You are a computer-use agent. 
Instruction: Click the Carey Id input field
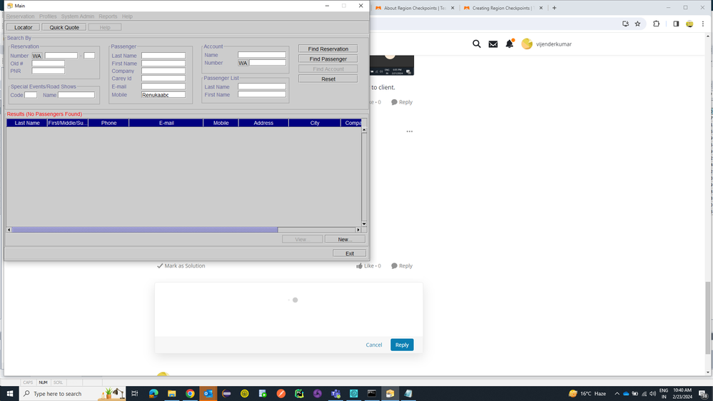(x=163, y=78)
